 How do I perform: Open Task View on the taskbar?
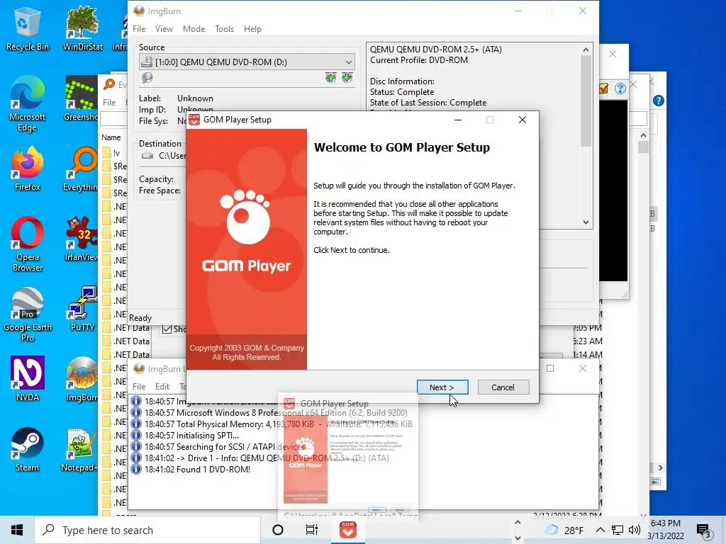[312, 530]
